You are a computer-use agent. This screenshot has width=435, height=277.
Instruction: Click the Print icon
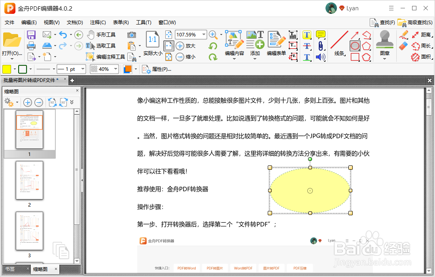pos(31,46)
